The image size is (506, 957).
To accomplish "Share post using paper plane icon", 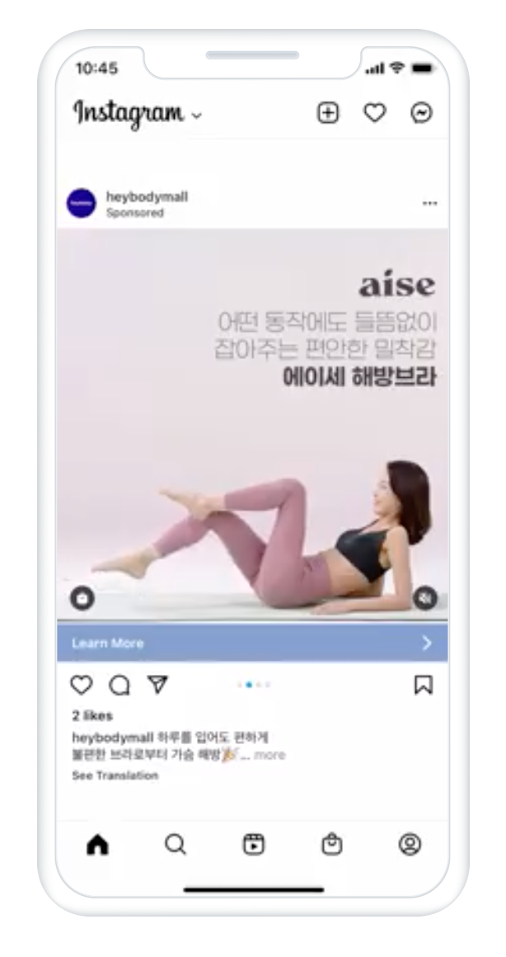I will click(158, 685).
